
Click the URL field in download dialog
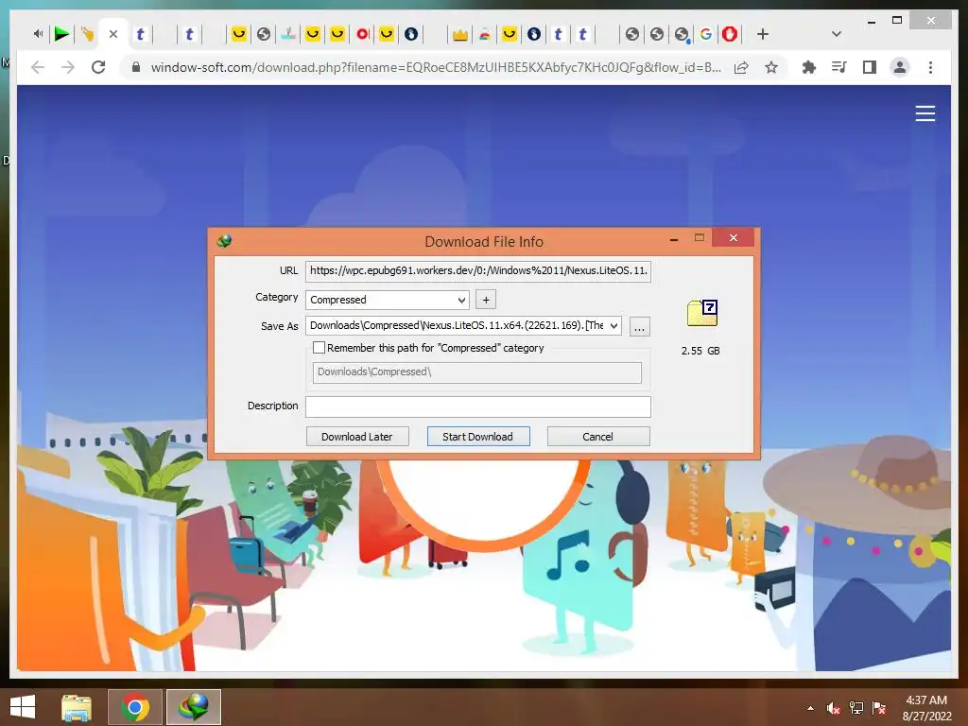pos(477,271)
